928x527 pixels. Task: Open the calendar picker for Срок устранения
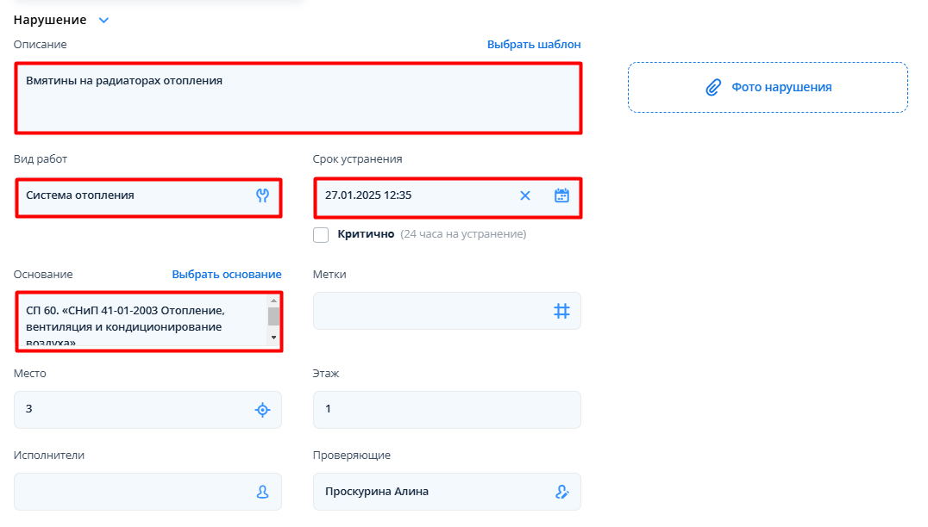coord(561,195)
